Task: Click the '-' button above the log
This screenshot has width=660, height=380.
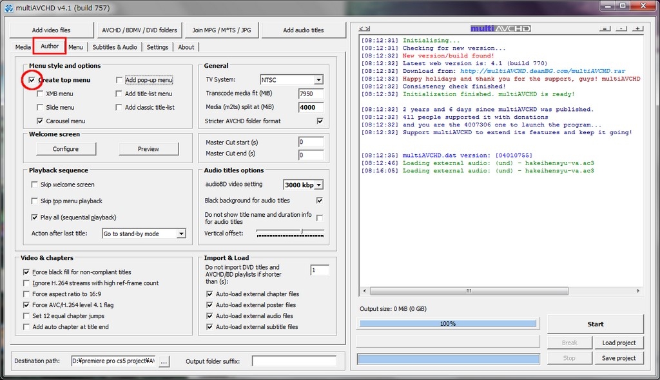Action: [621, 29]
